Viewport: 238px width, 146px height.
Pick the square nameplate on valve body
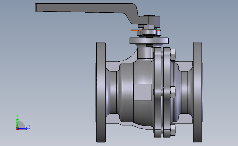click(x=142, y=92)
